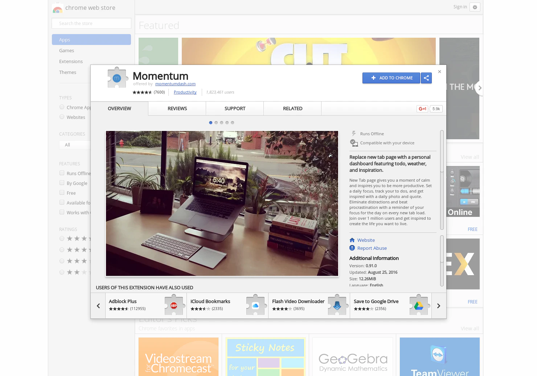Select the first screenshot pagination dot
Viewport: 537px width, 376px height.
coord(210,123)
